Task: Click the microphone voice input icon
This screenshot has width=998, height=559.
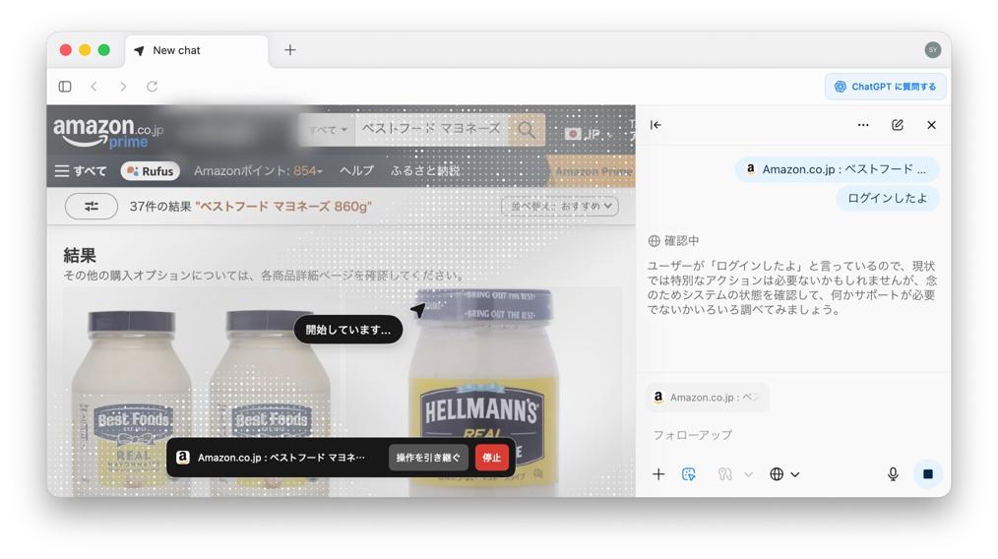Action: [893, 474]
